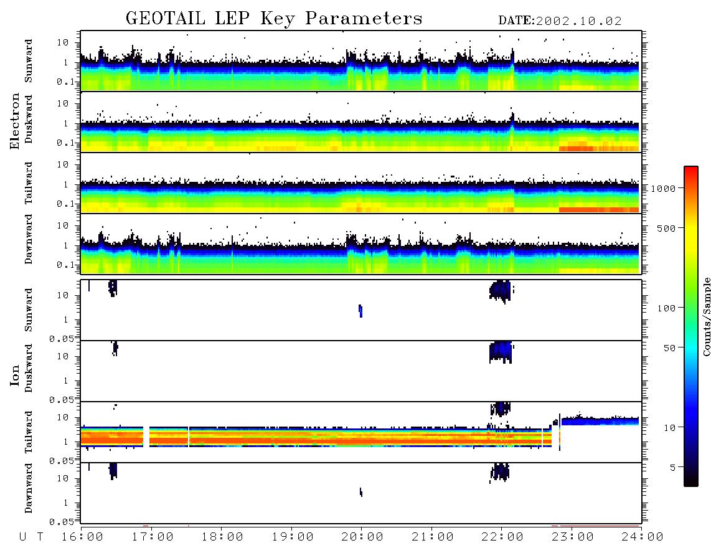Click the 5 colorbar tick value
Viewport: 711px width, 548px height.
coord(672,468)
